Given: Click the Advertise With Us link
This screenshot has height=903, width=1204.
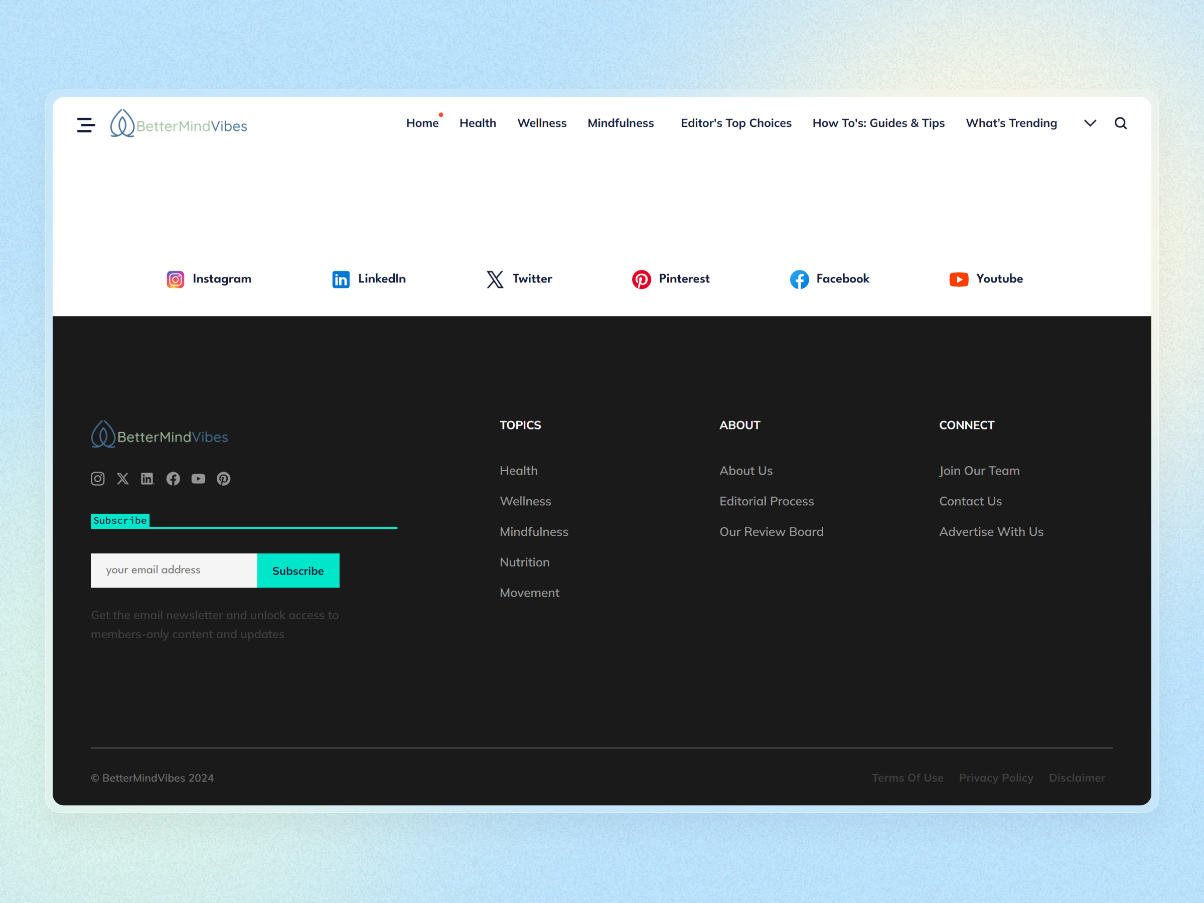Looking at the screenshot, I should point(991,531).
